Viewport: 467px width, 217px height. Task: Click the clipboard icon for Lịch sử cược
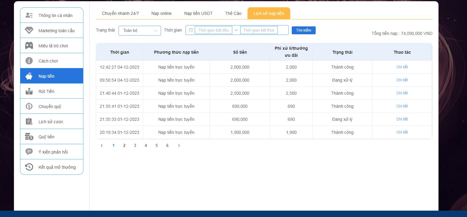[x=29, y=121]
